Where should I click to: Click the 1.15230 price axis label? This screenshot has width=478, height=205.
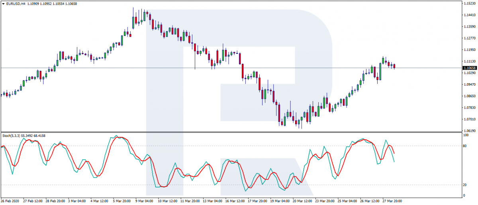click(469, 4)
